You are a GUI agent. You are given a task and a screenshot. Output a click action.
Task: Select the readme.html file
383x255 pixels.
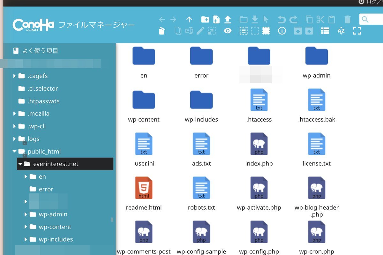point(144,194)
